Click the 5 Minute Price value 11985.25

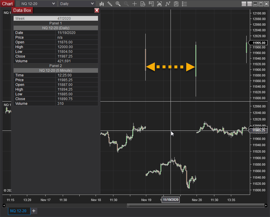(x=65, y=80)
